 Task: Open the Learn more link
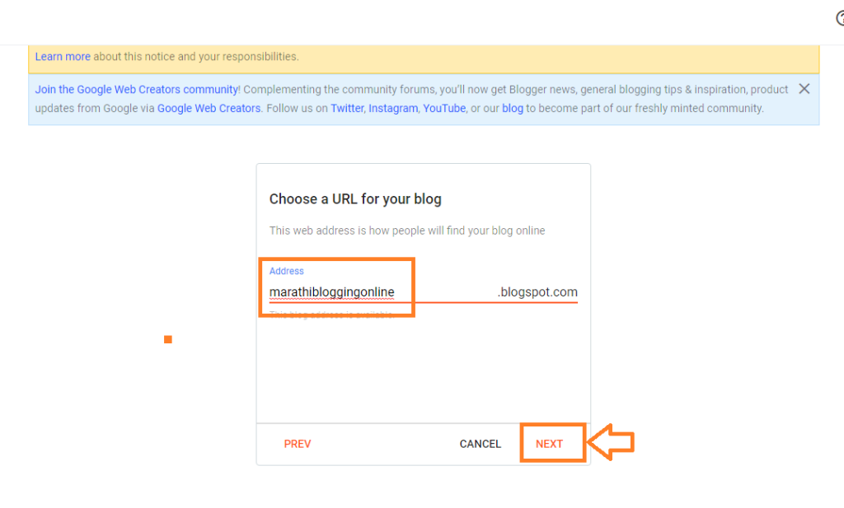(x=63, y=57)
